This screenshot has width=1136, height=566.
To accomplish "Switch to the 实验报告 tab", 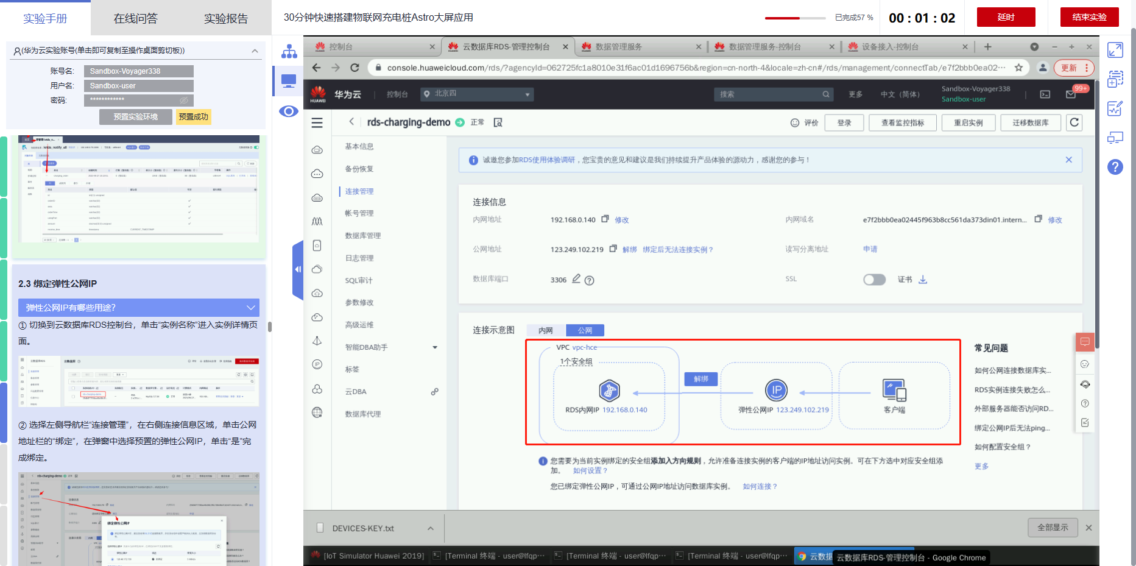I will [226, 18].
